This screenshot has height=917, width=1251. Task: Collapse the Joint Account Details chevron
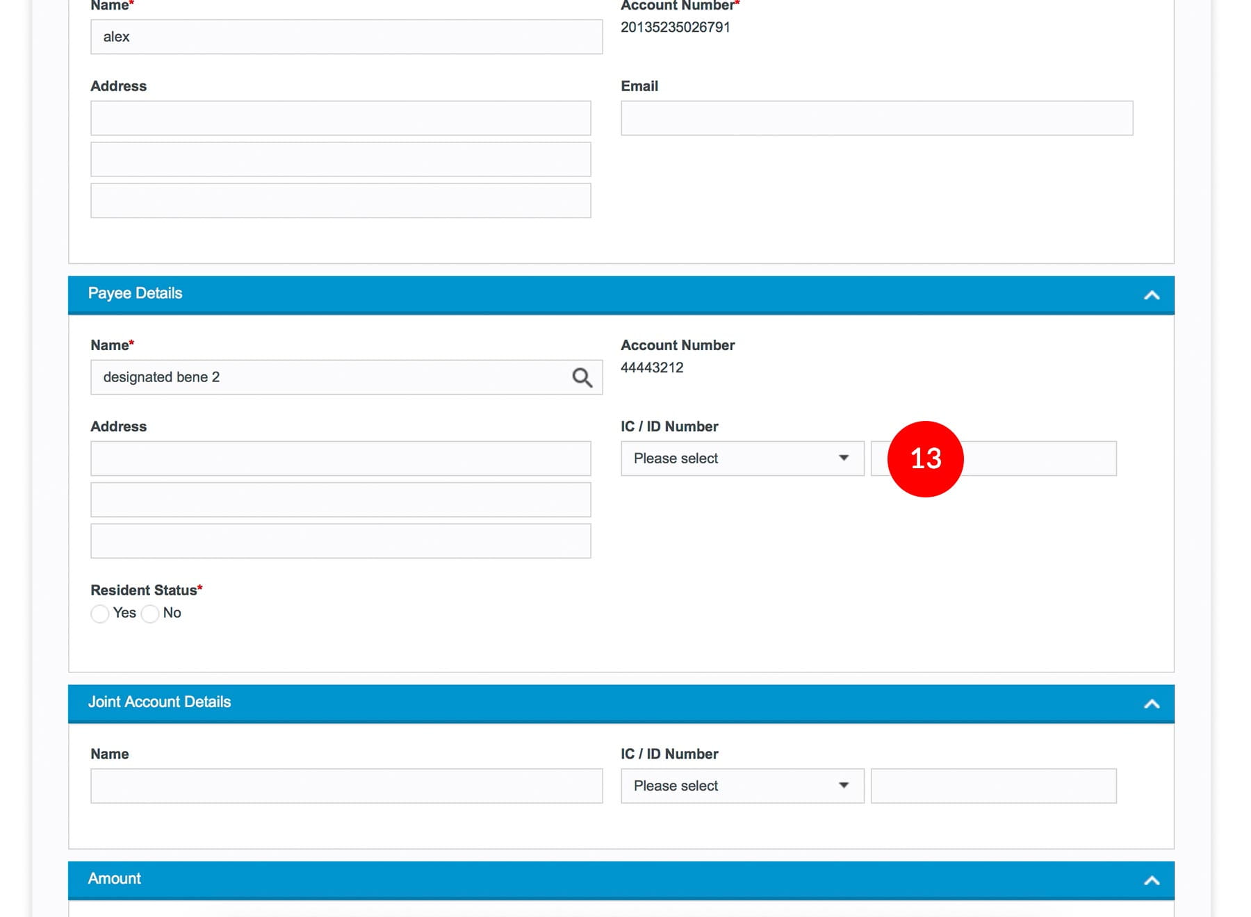[x=1151, y=704]
